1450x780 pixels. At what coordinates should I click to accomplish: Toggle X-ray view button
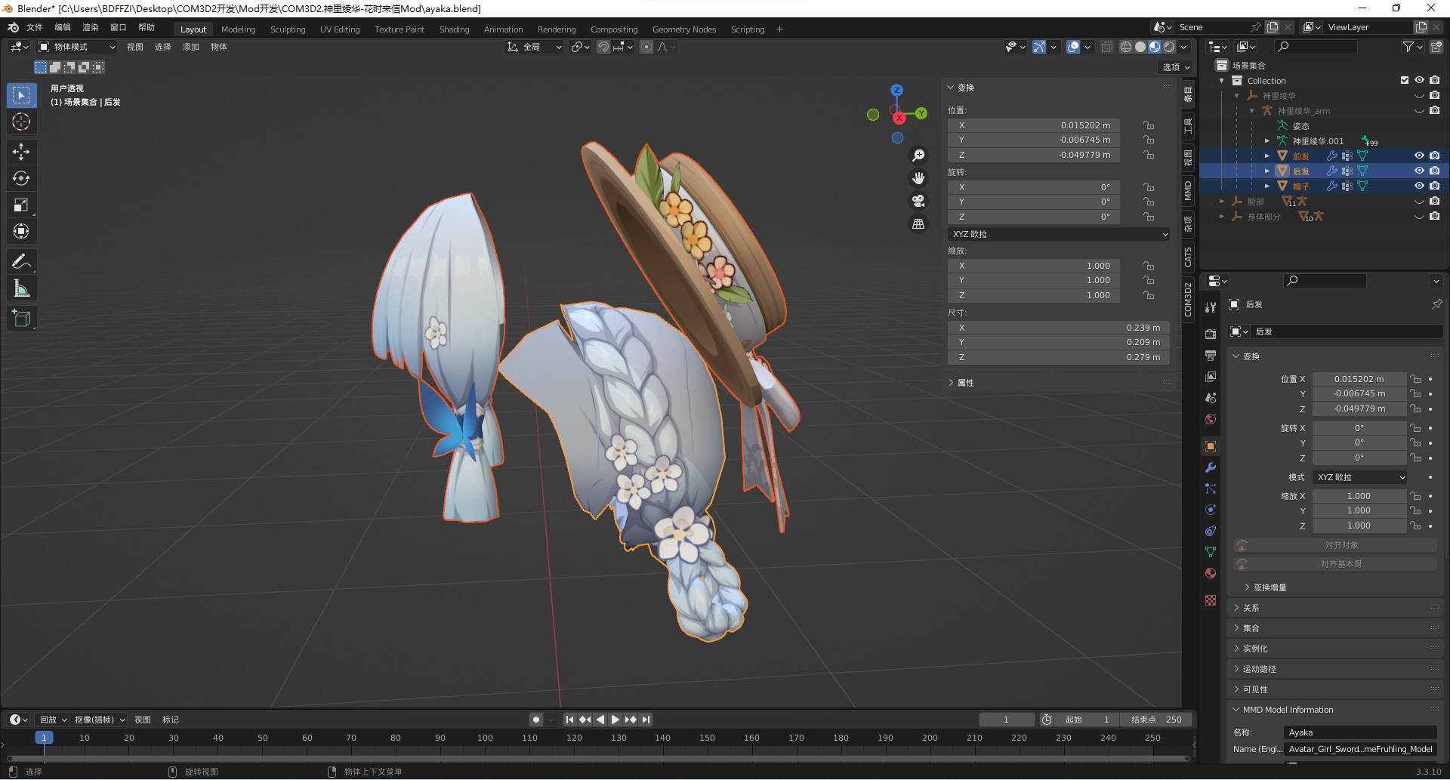1106,47
